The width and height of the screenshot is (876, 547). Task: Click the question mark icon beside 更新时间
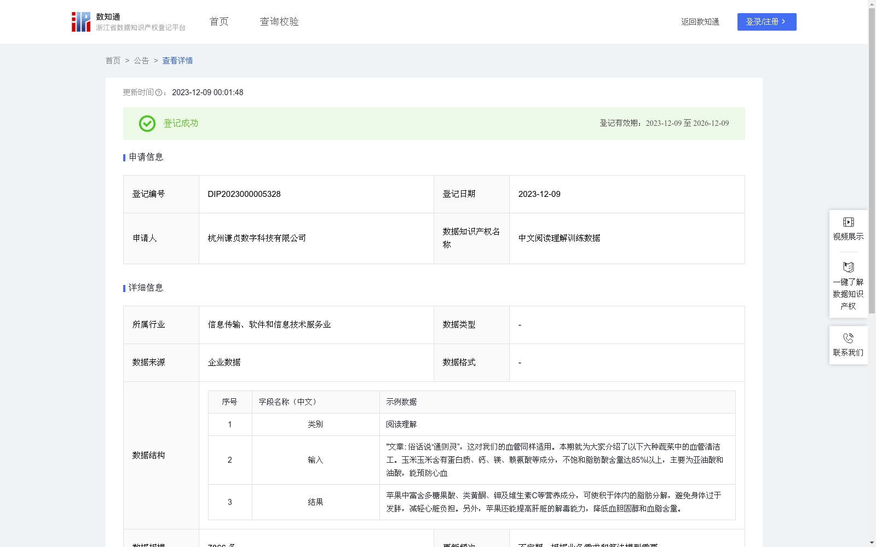click(159, 92)
